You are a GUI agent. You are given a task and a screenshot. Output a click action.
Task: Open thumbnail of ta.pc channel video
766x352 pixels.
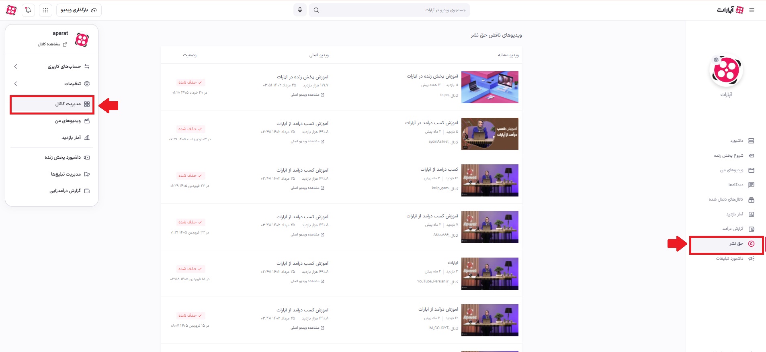[x=490, y=87]
